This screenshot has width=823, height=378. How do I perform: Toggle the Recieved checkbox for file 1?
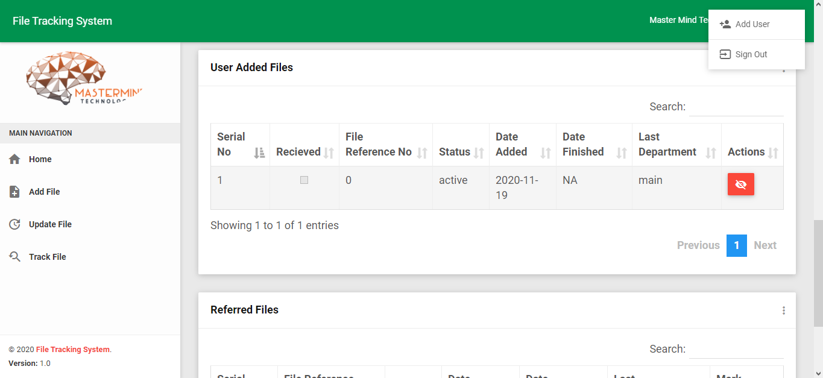pyautogui.click(x=304, y=180)
